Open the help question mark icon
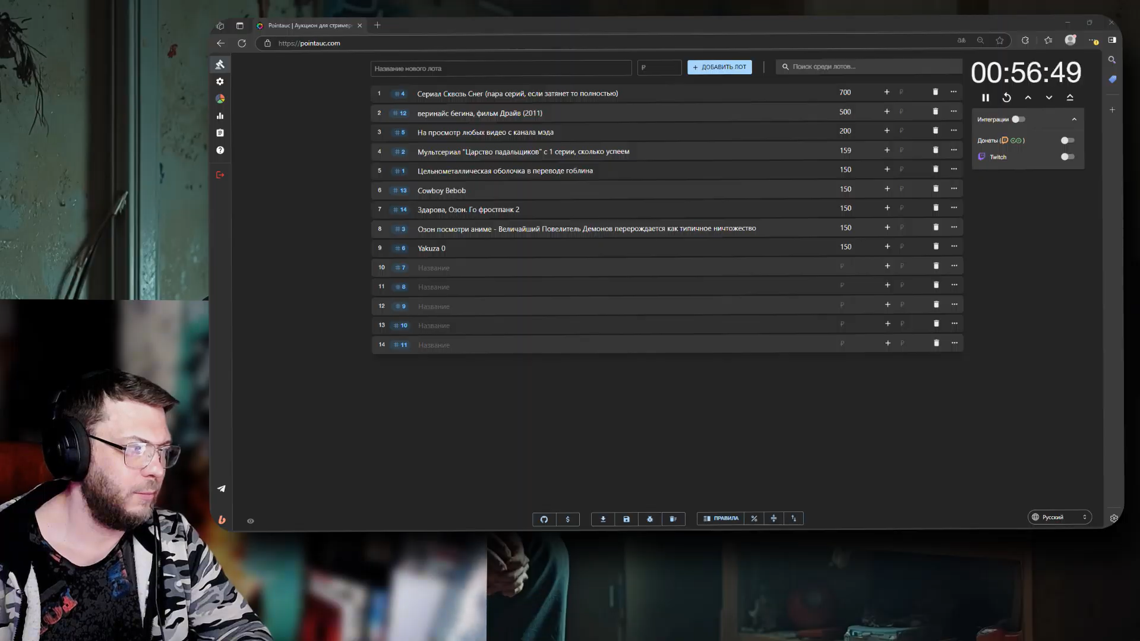The width and height of the screenshot is (1140, 641). pyautogui.click(x=220, y=150)
